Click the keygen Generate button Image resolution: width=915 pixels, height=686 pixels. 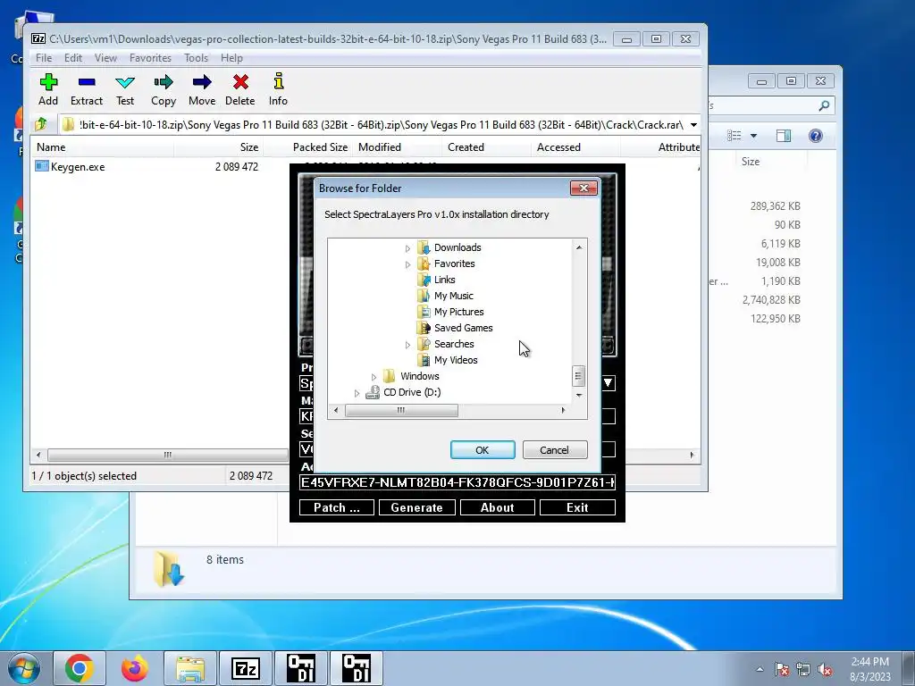point(416,507)
